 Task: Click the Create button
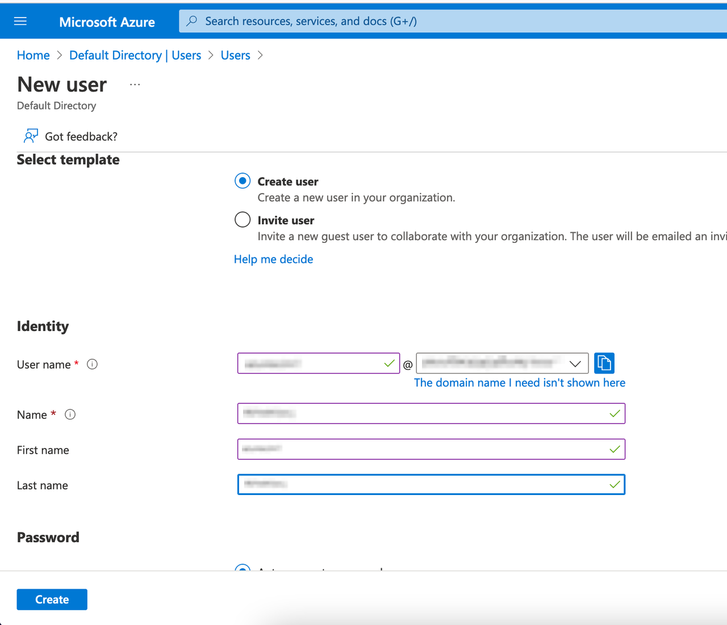52,599
